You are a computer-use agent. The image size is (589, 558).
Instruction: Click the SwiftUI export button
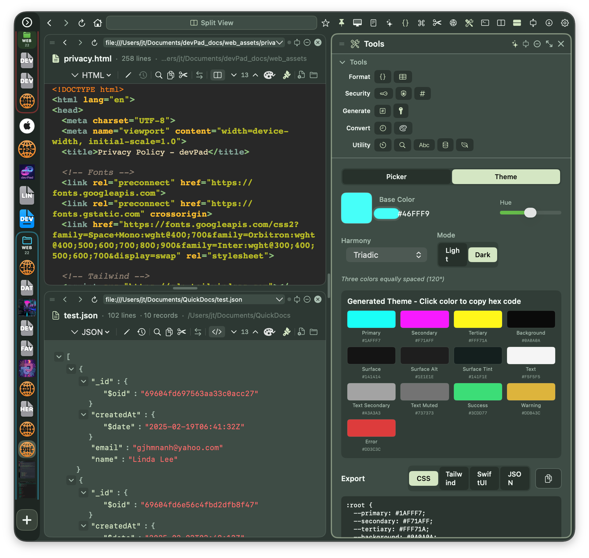point(484,478)
